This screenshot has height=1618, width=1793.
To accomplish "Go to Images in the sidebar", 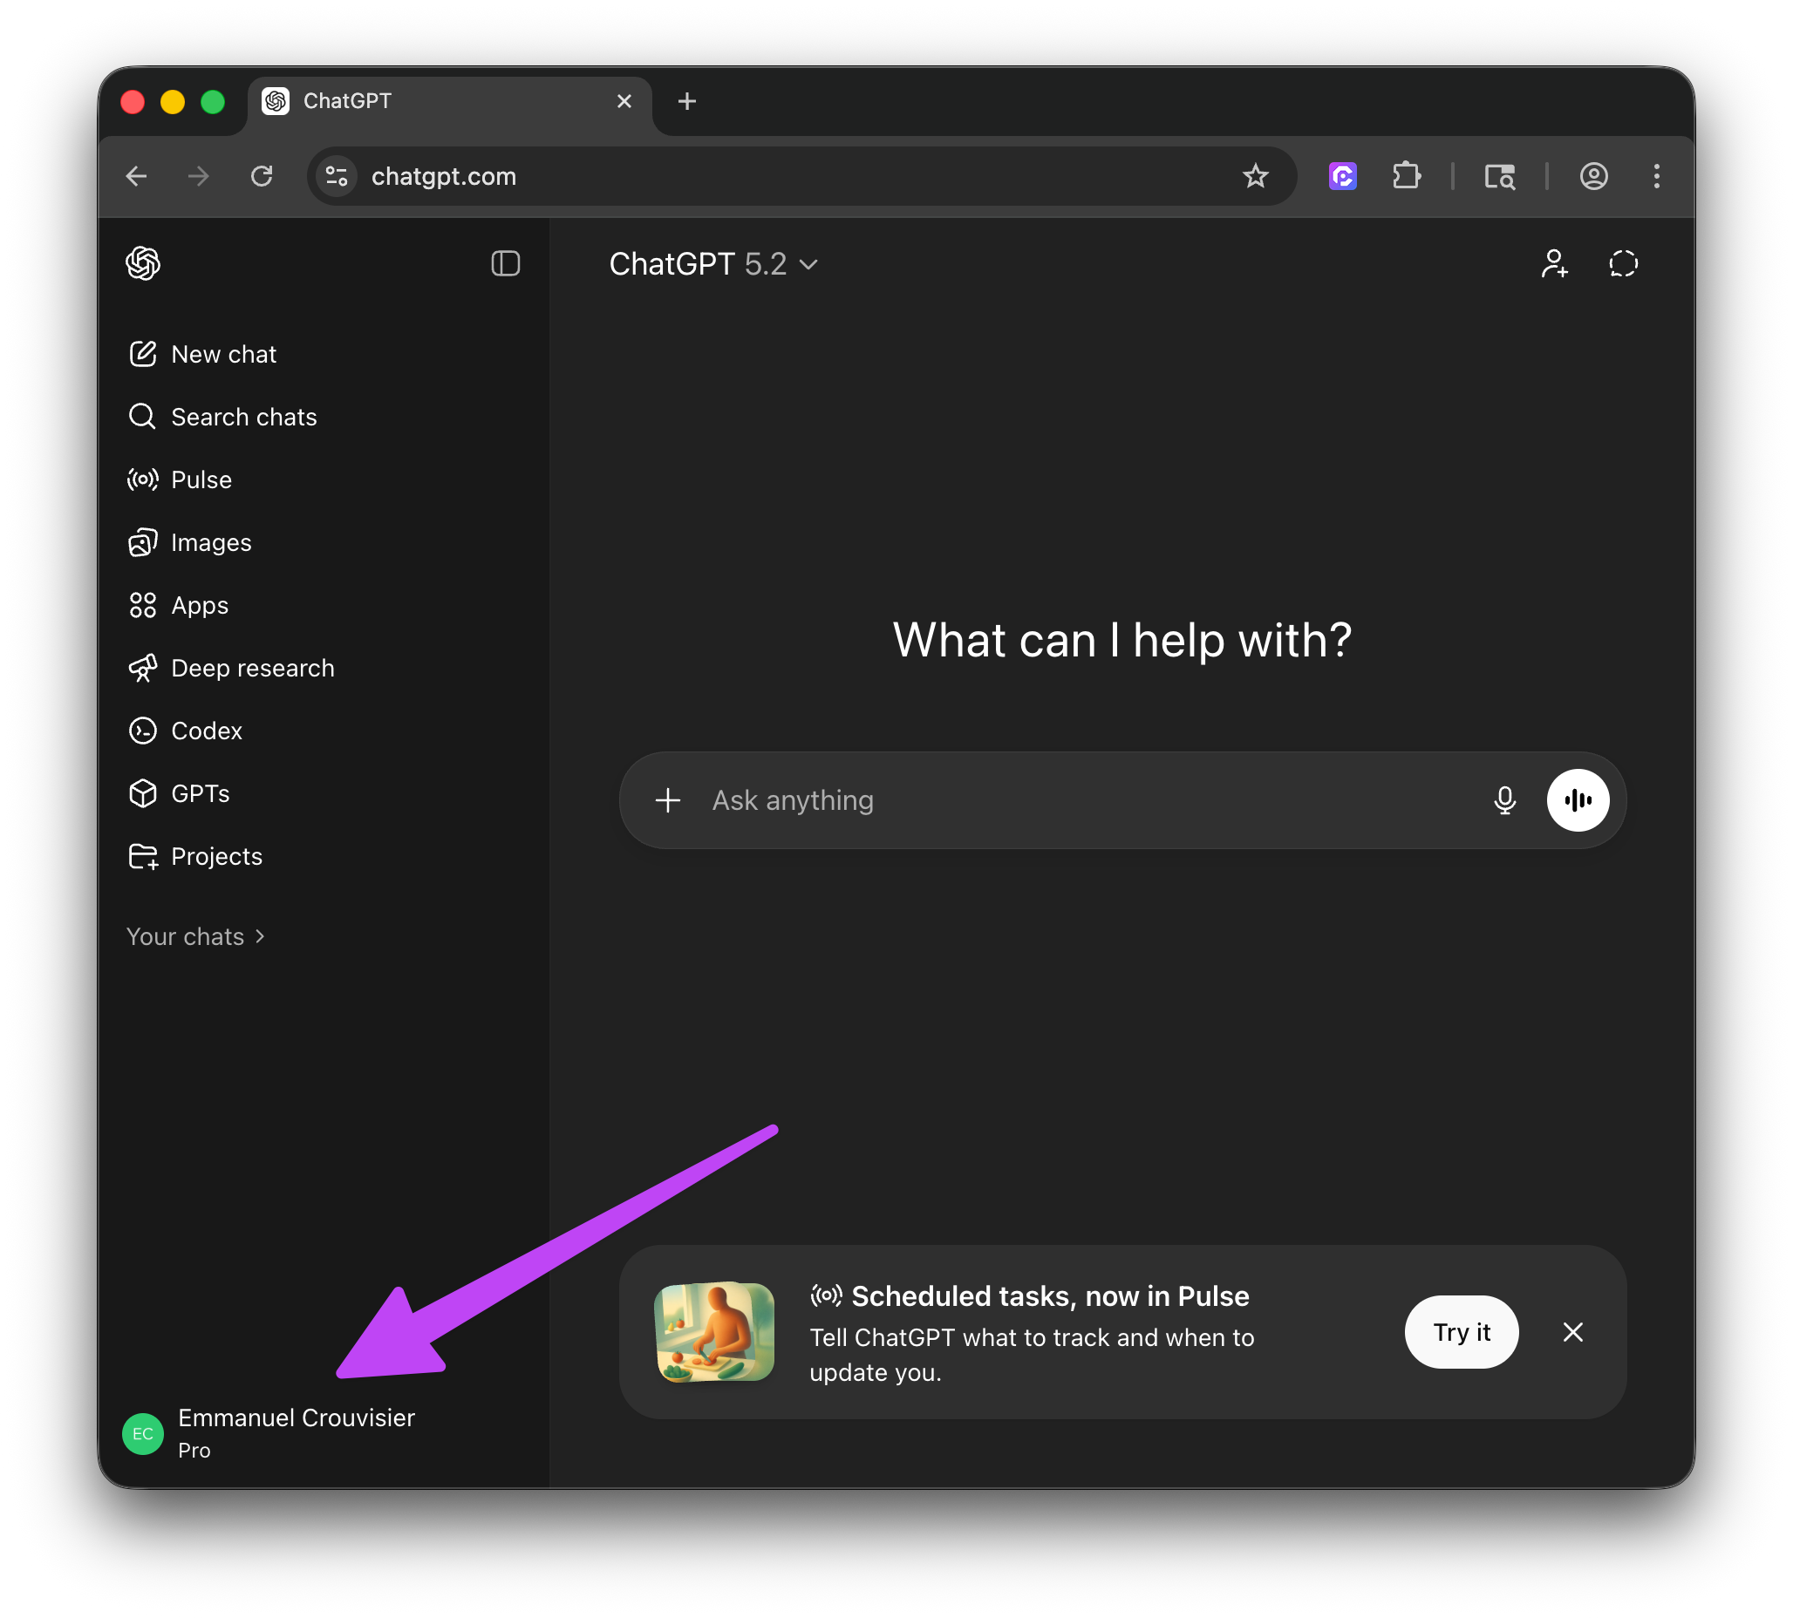I will [x=211, y=542].
